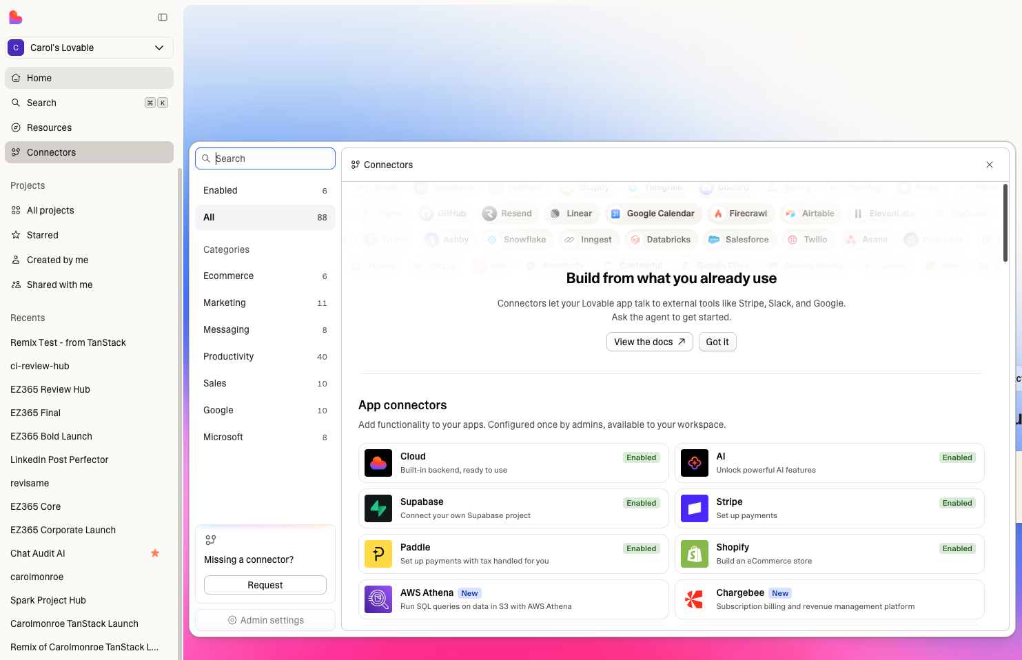The height and width of the screenshot is (660, 1022).
Task: Close the Connectors dialog
Action: click(990, 165)
